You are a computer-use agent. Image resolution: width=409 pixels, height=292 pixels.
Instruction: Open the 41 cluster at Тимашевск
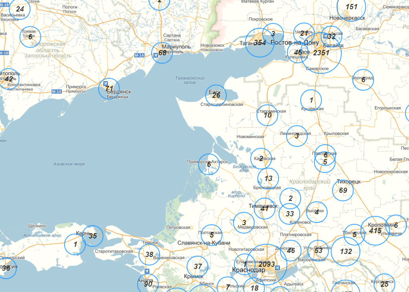[x=264, y=208]
